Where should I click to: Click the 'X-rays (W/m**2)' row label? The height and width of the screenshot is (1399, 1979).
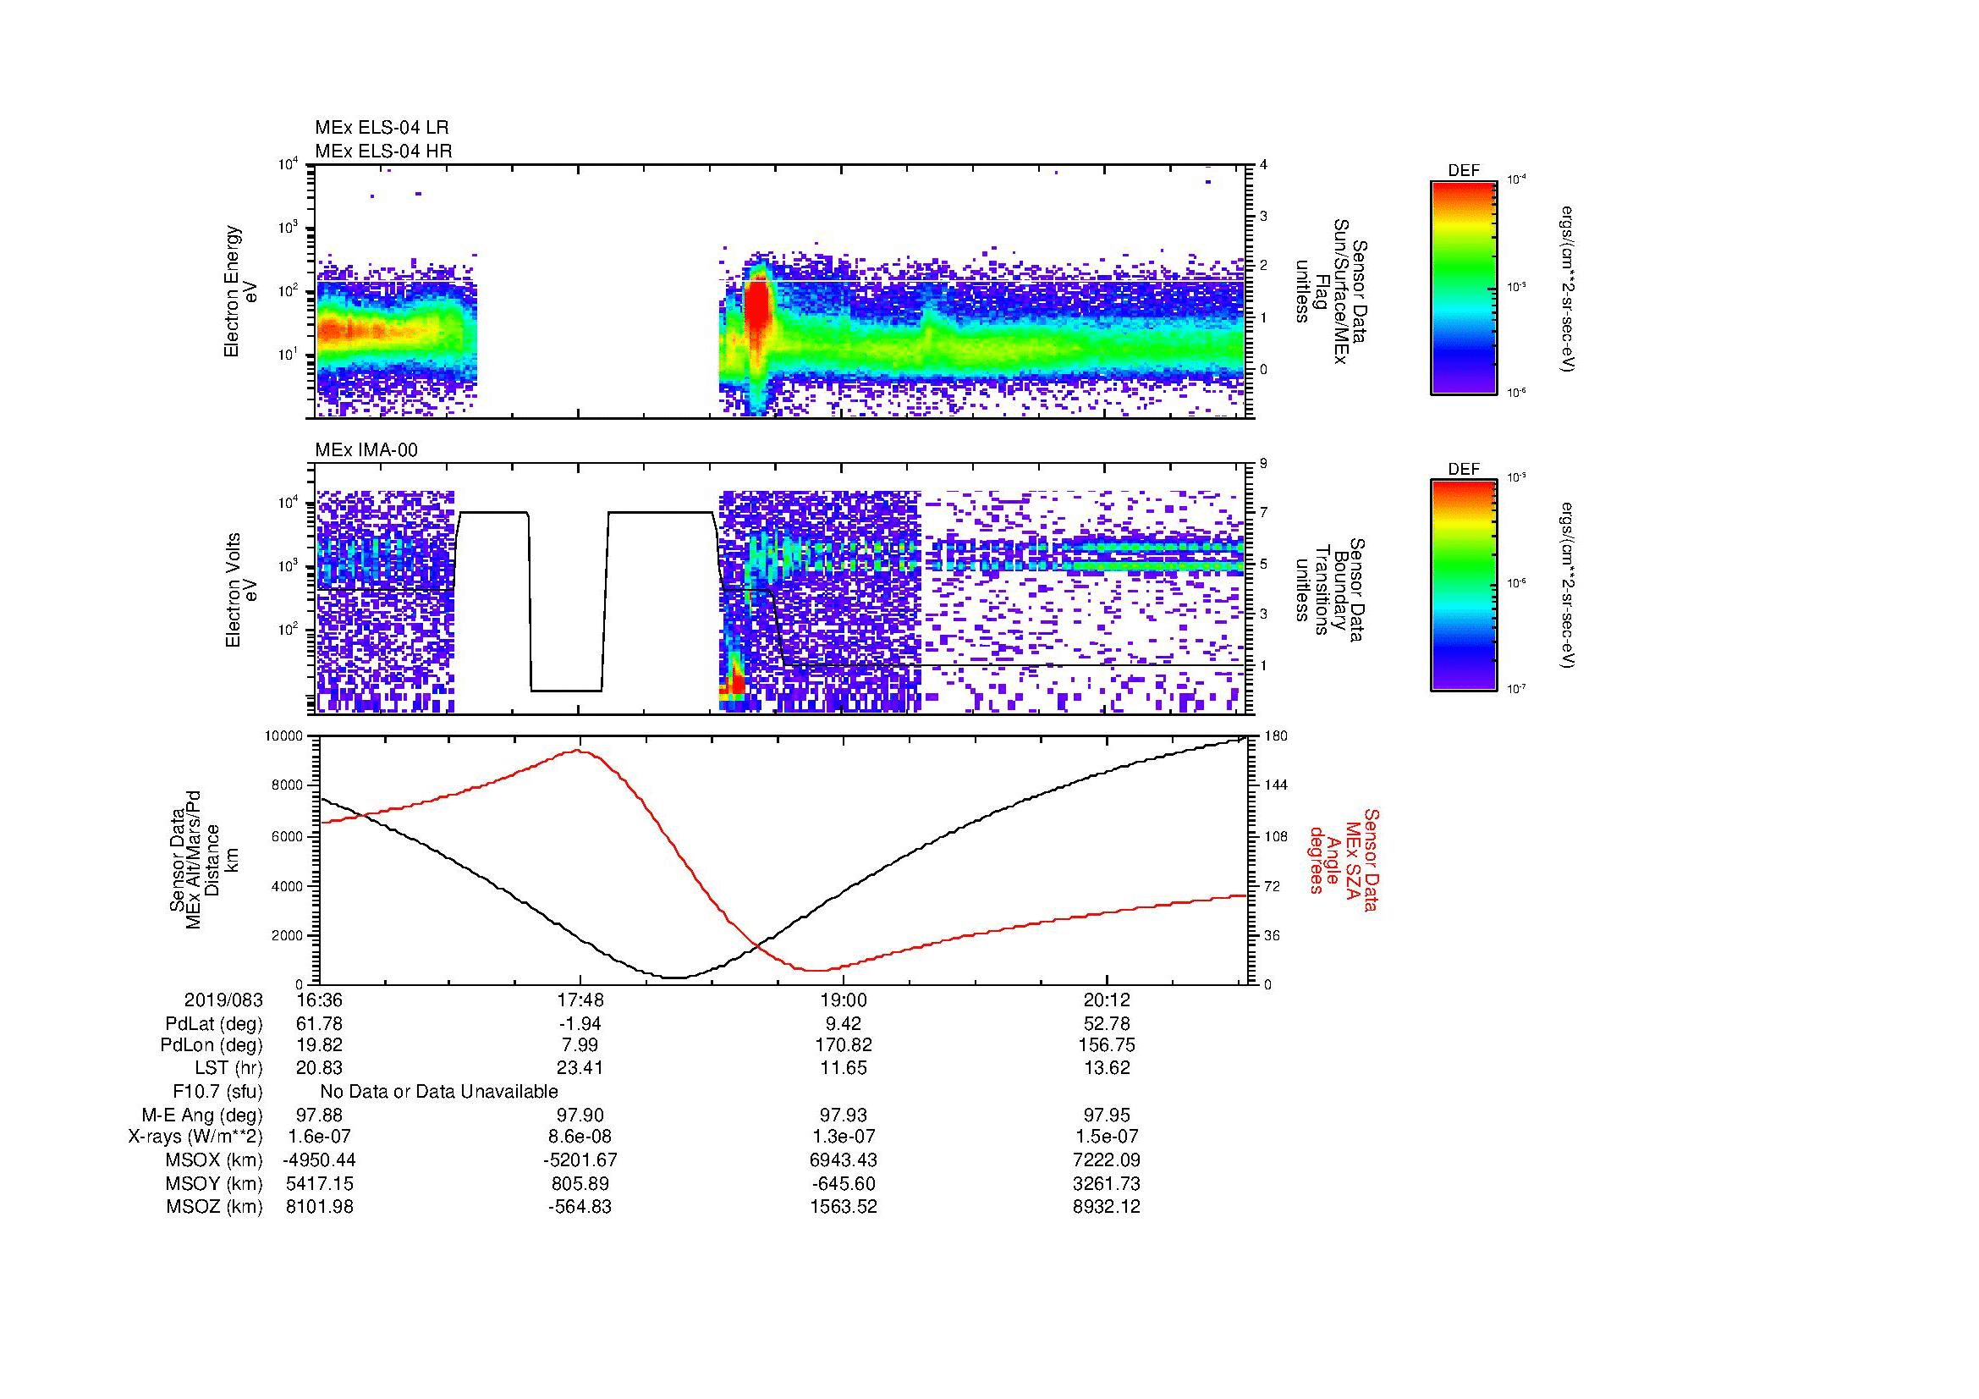(x=195, y=1137)
